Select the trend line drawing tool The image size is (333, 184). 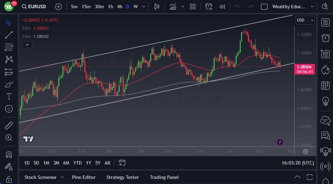[x=9, y=35]
